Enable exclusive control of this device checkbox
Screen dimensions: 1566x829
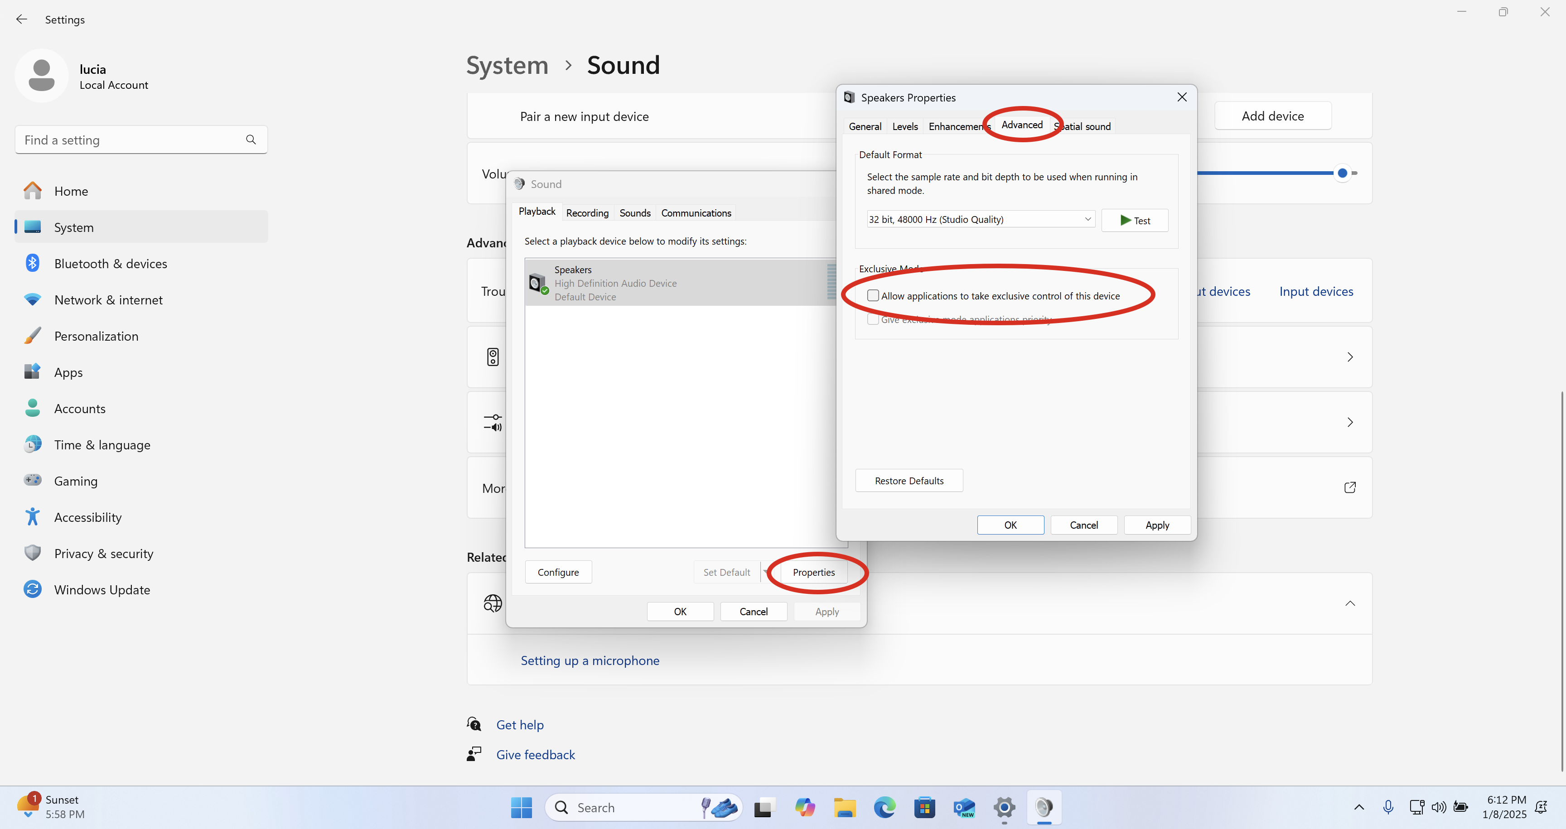[873, 295]
